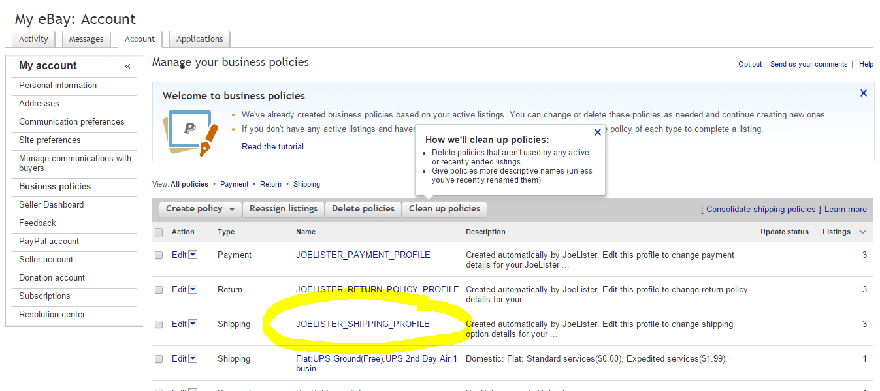This screenshot has width=880, height=391.
Task: Edit the JOELISTER_RETURN_POLICY_PROFILE policy
Action: pos(179,289)
